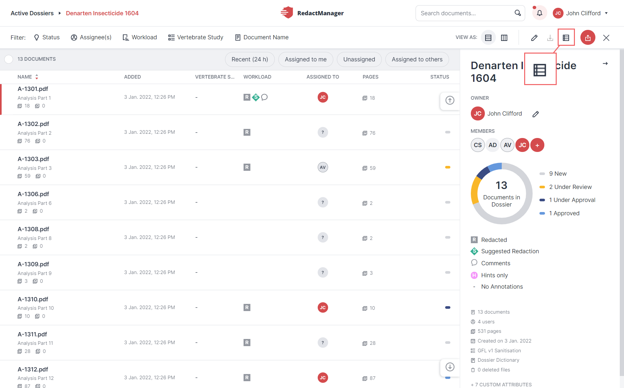Click A-1303.pdf yellow status indicator
This screenshot has height=388, width=624.
(448, 167)
